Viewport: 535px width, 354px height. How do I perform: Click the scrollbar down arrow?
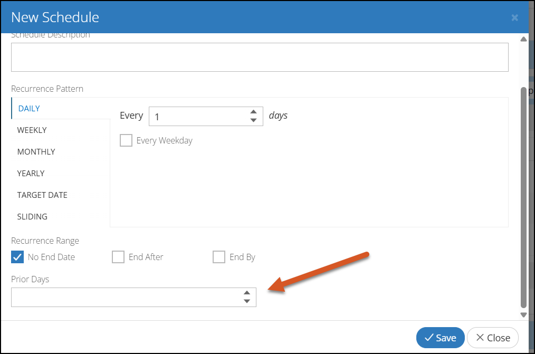[523, 315]
